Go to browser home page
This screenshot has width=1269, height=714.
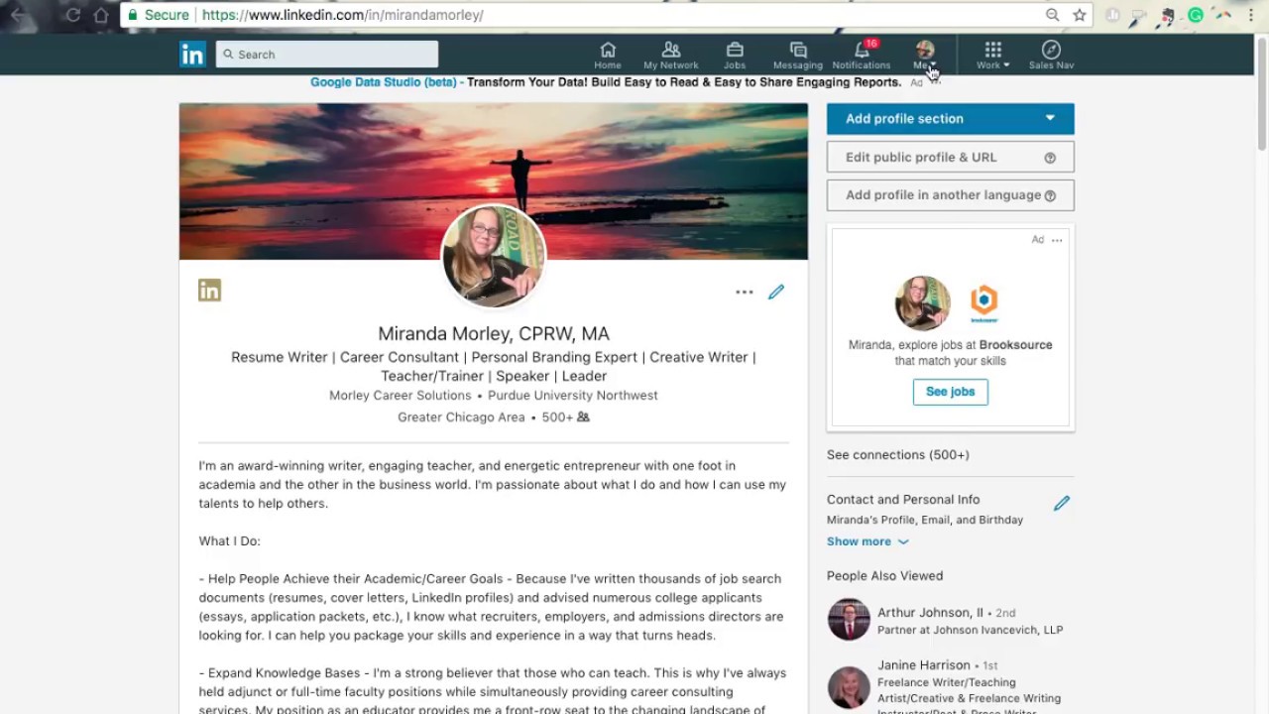point(101,15)
